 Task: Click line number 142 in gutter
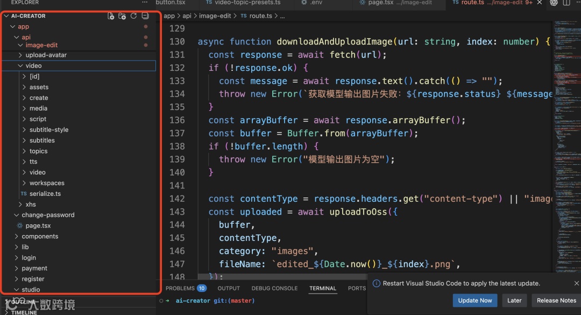(177, 199)
